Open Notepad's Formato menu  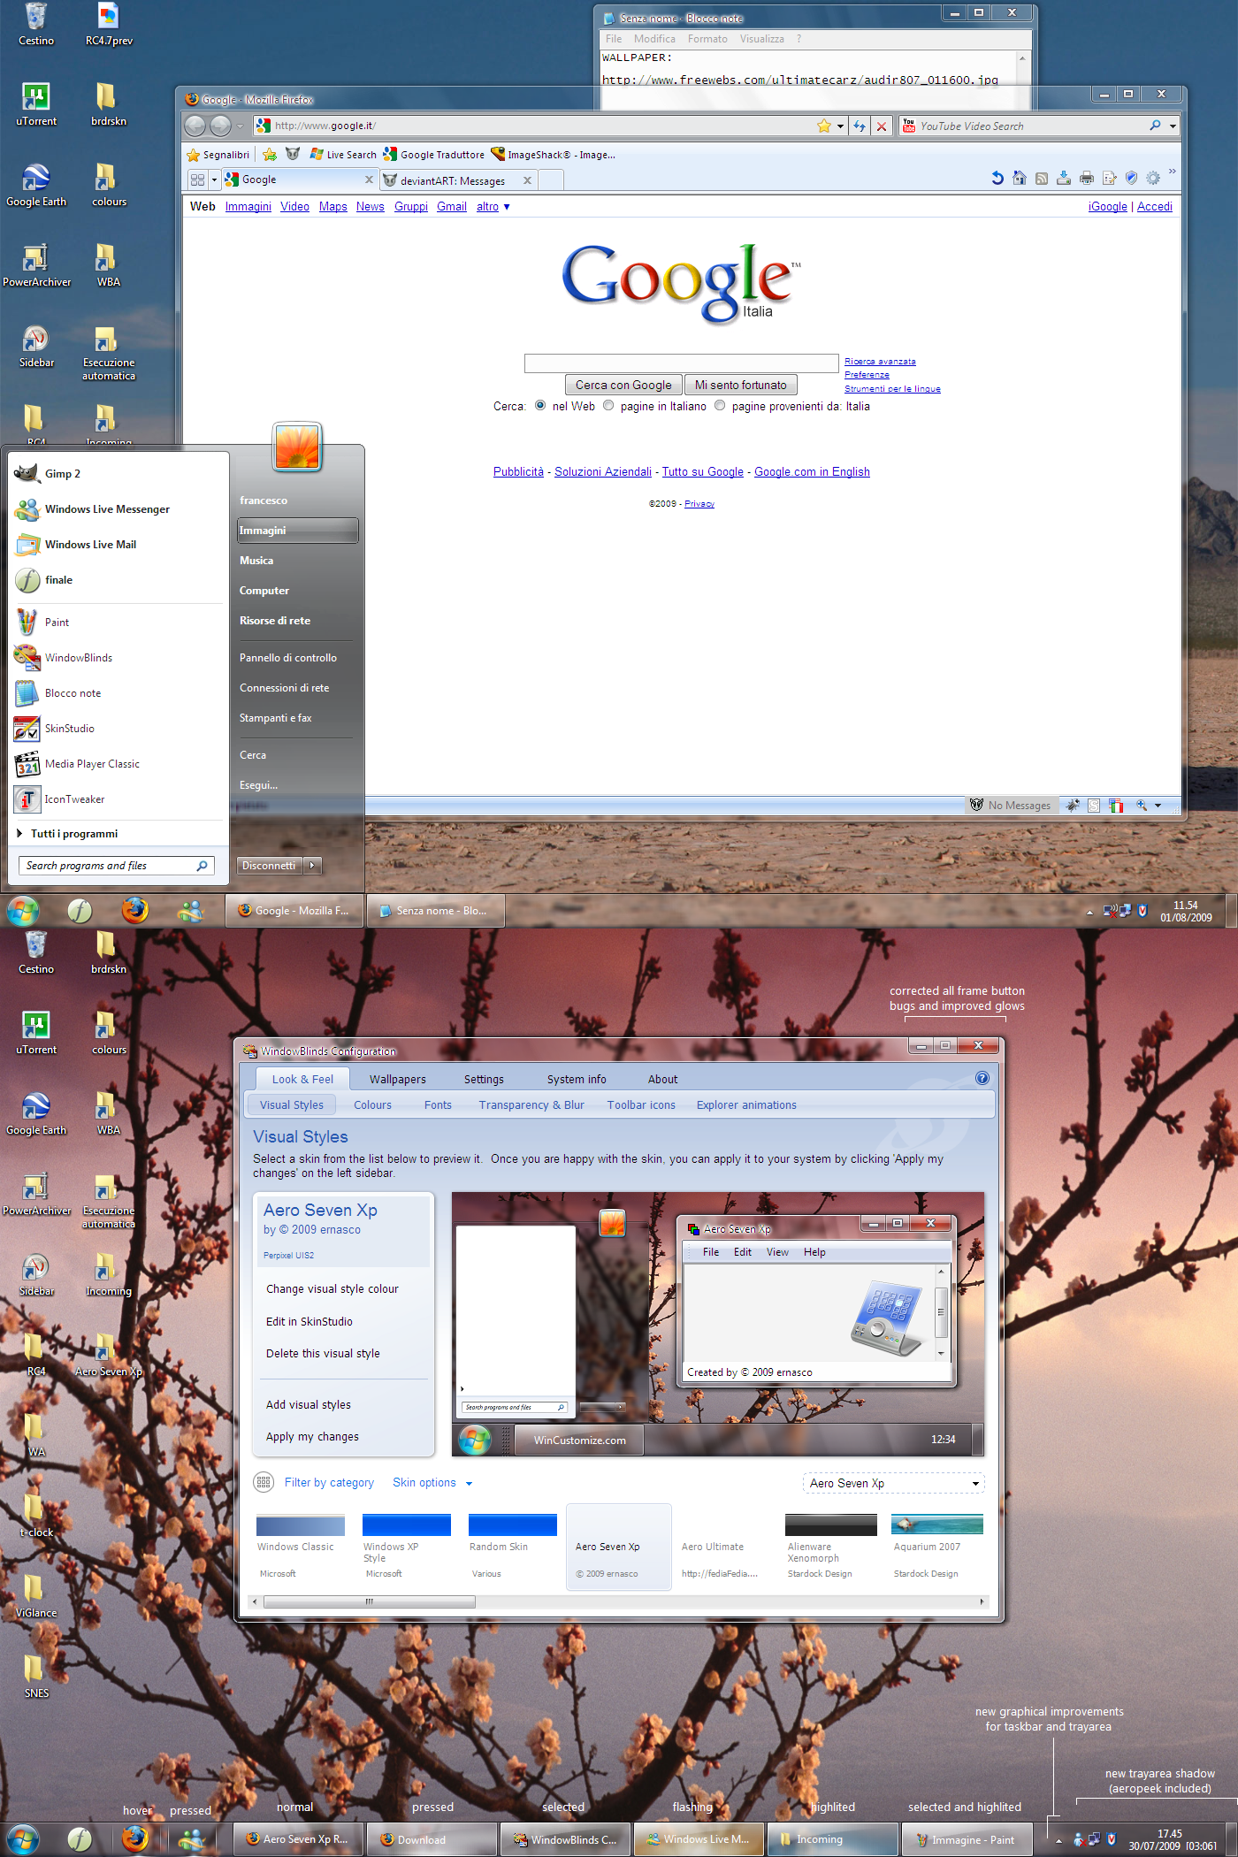point(707,39)
